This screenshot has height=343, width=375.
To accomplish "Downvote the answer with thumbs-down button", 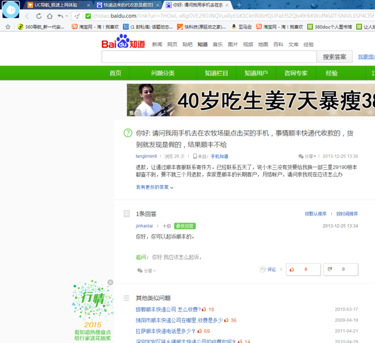I will (340, 270).
